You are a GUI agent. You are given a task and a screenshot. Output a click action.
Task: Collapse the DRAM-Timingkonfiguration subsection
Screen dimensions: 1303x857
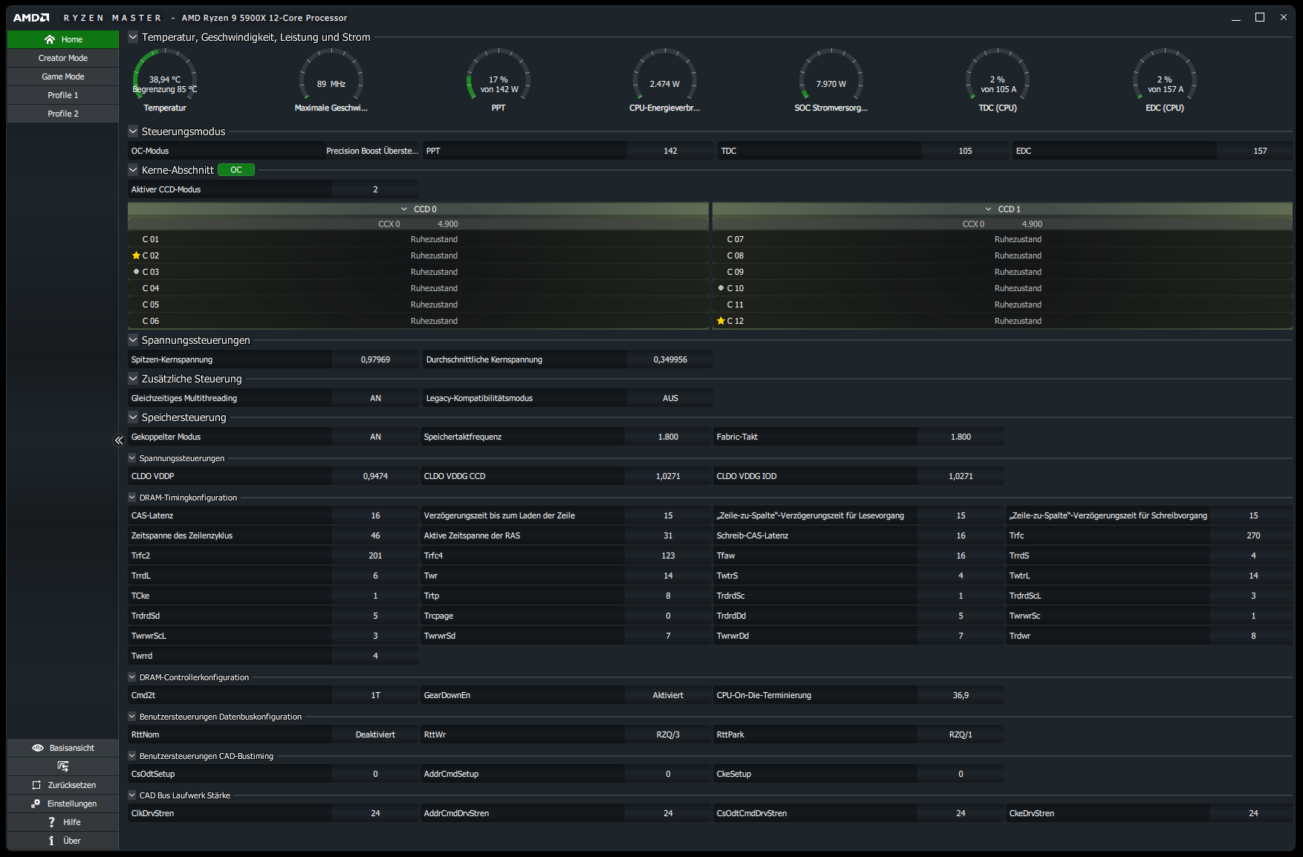coord(132,498)
